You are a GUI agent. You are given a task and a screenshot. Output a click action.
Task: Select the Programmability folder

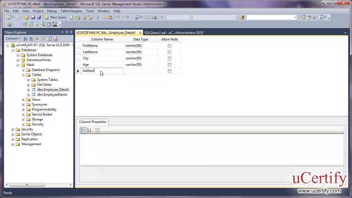coord(44,109)
